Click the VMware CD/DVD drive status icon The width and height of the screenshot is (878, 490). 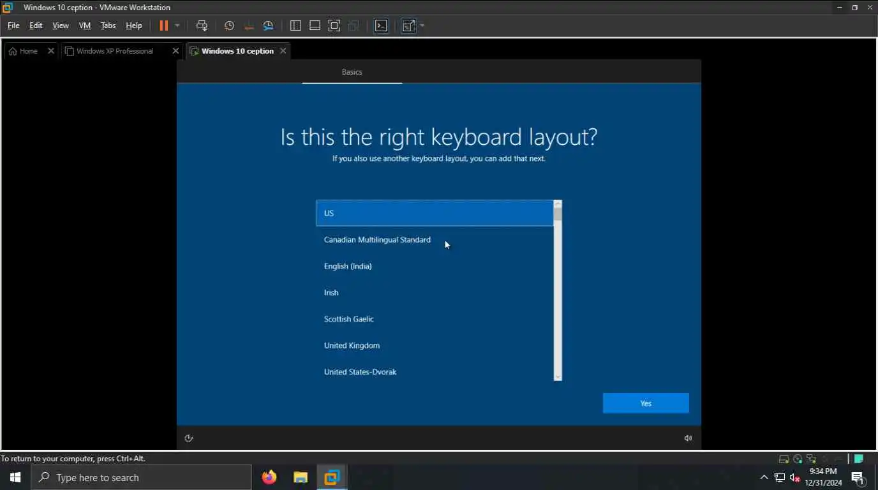(798, 459)
